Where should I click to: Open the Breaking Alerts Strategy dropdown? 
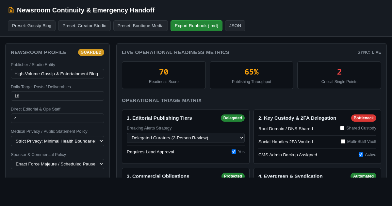186,138
